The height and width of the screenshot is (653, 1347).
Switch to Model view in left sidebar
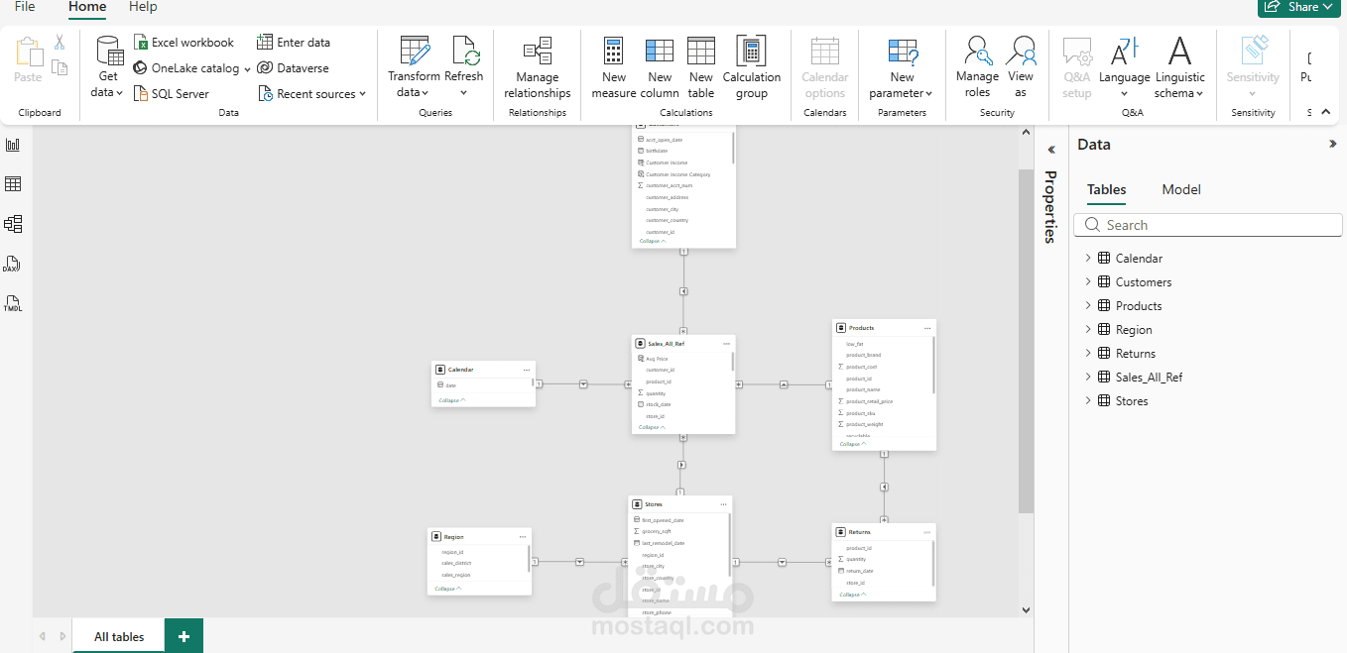pyautogui.click(x=13, y=224)
